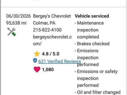
Task: Click the 95,638 mi odometer reading
Action: point(16,23)
